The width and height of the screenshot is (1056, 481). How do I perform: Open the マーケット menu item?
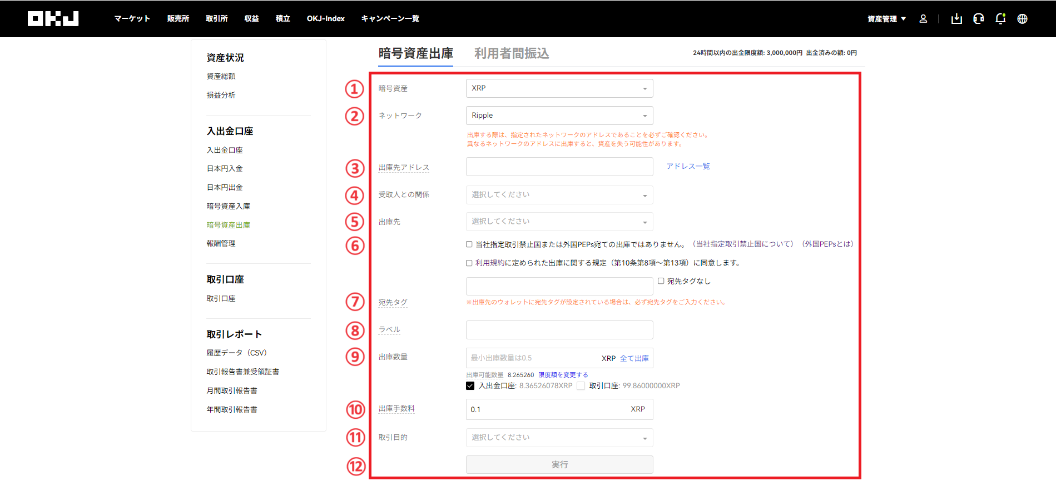(x=132, y=19)
